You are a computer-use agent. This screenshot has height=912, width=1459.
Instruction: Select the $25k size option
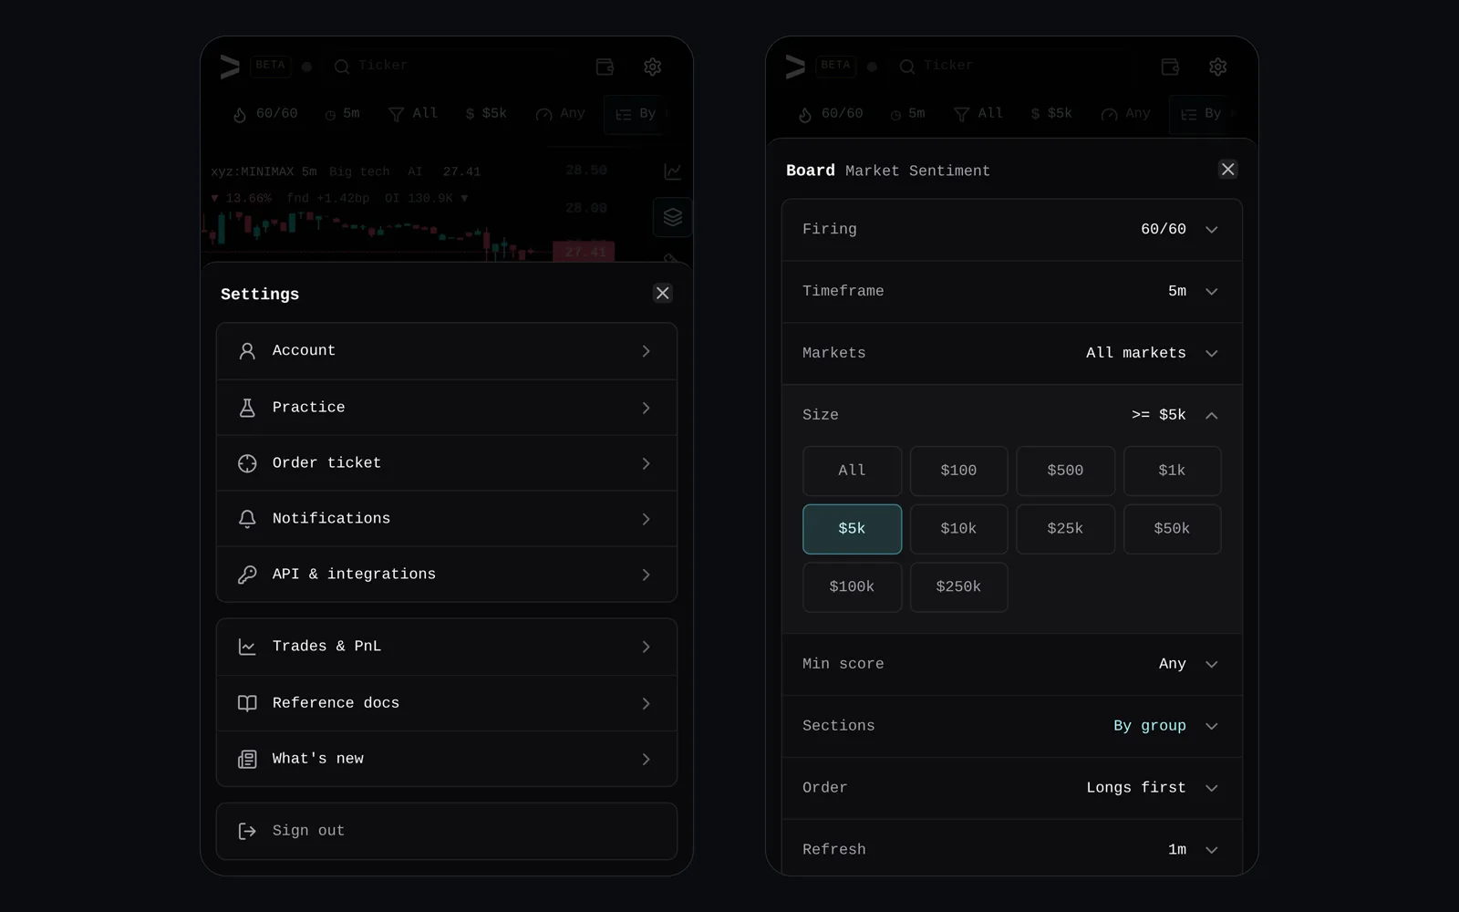point(1065,529)
